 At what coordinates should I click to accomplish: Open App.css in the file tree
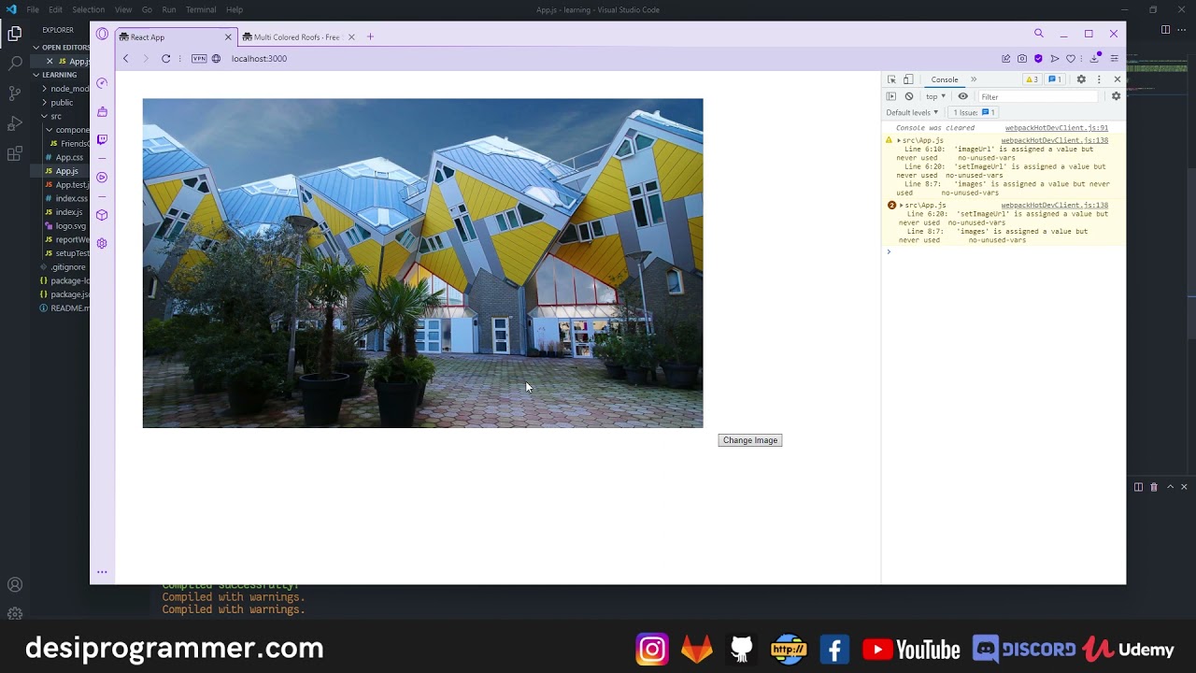pos(69,157)
